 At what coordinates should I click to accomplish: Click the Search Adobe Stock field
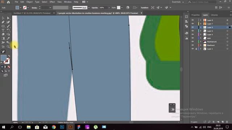[202, 2]
